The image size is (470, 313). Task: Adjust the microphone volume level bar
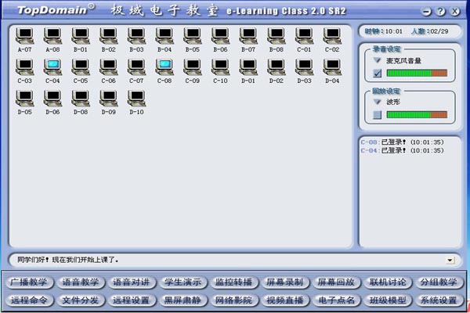click(x=417, y=73)
